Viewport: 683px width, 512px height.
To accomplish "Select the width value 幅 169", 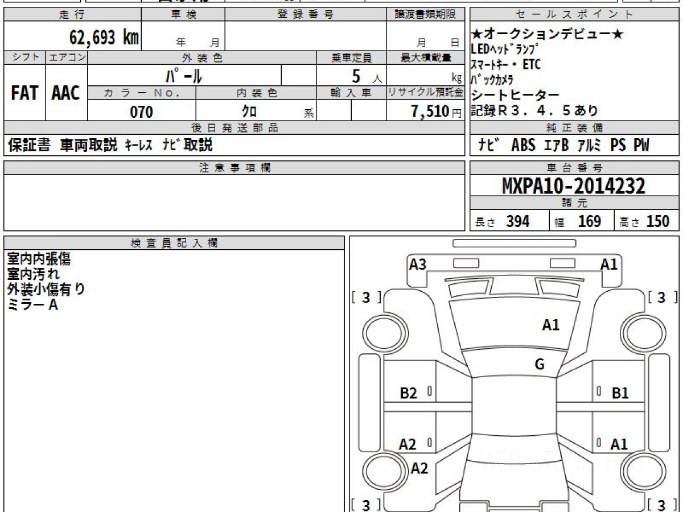I will pos(578,221).
